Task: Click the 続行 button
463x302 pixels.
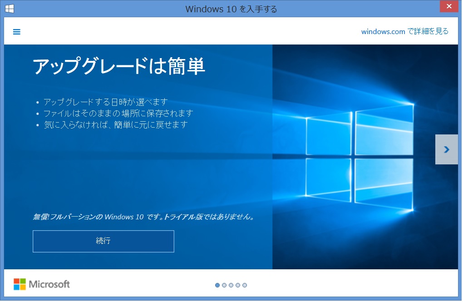Action: 103,241
